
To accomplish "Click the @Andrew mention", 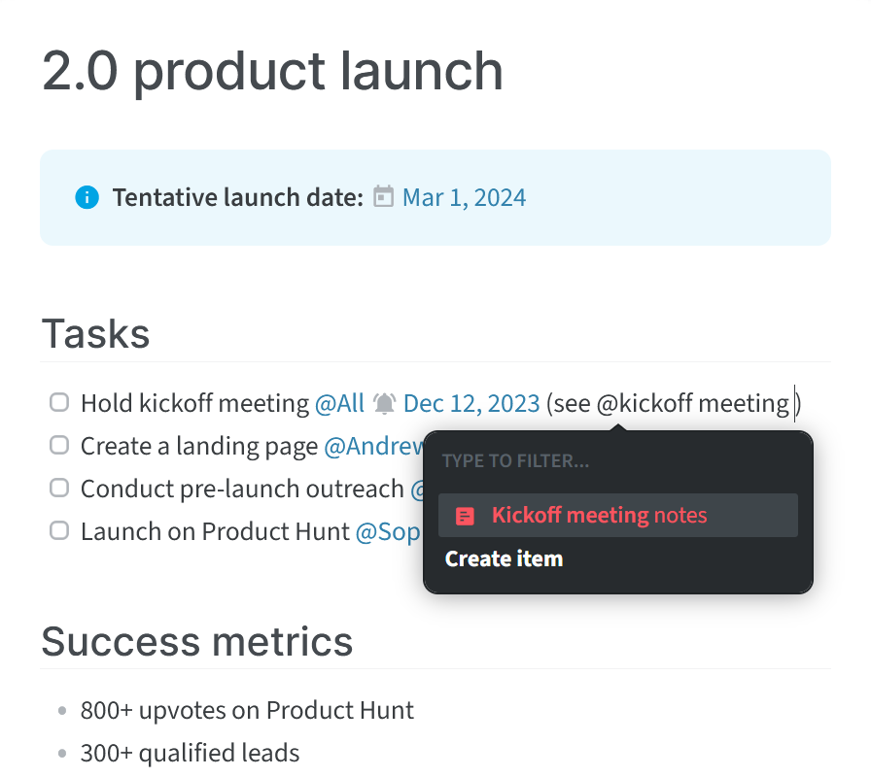I will tap(374, 446).
